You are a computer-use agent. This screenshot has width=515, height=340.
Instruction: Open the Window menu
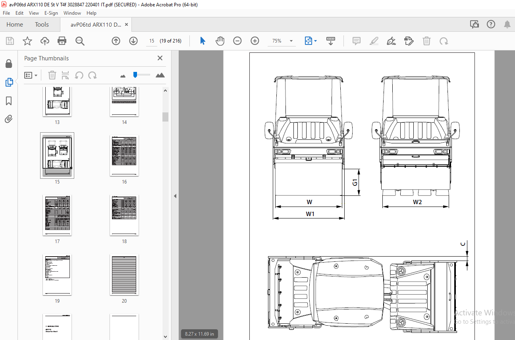point(72,13)
